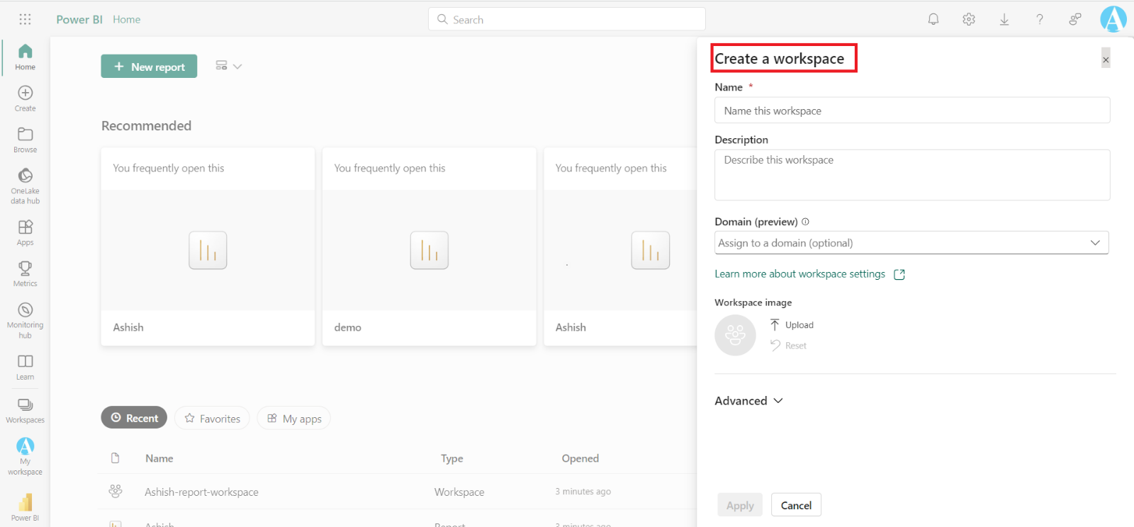
Task: Open the Create page in sidebar
Action: tap(25, 98)
